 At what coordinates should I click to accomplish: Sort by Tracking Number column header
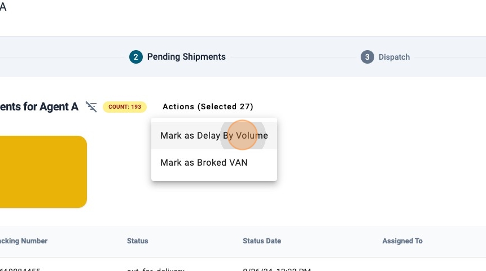[x=24, y=241]
